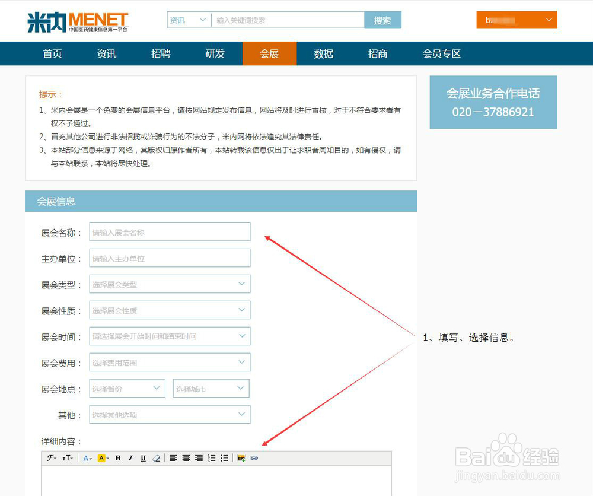Open the 展会性质 dropdown
The image size is (593, 496).
pyautogui.click(x=169, y=310)
